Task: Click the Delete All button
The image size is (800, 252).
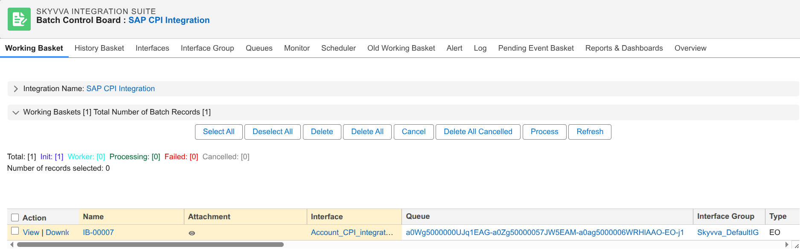Action: pyautogui.click(x=367, y=132)
